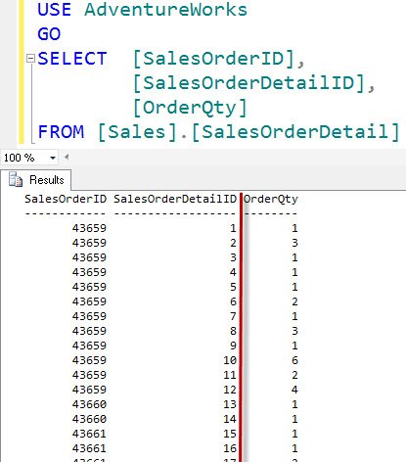
Task: Click SalesOrderID 43661 in detail row 15
Action: (x=89, y=434)
